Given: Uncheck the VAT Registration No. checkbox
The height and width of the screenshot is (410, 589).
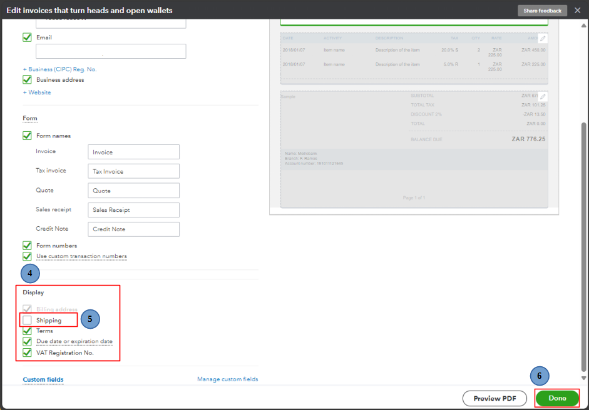Looking at the screenshot, I should (27, 352).
